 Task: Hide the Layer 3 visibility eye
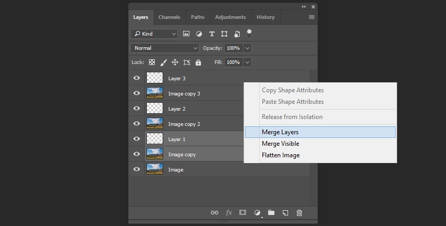(136, 78)
